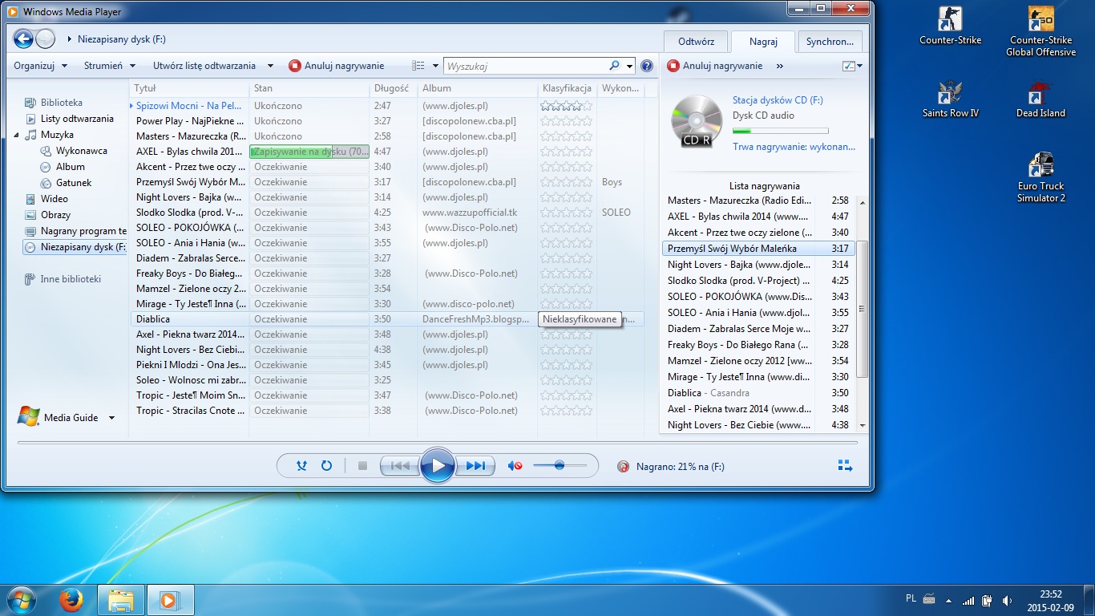
Task: Toggle repeat mode
Action: (326, 465)
